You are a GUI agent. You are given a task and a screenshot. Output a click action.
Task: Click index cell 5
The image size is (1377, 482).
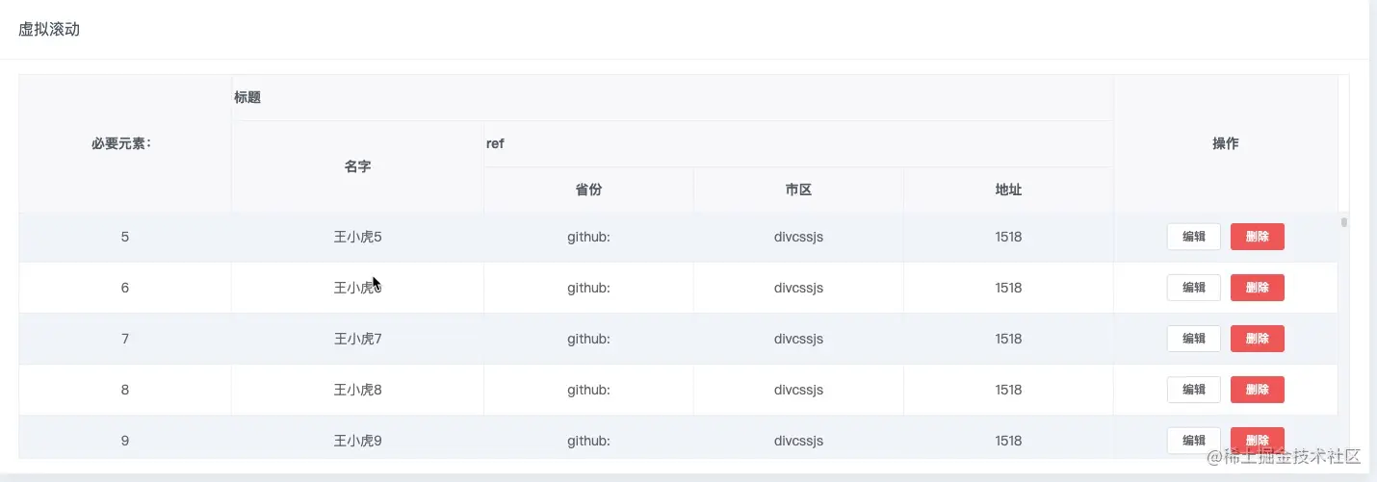[x=125, y=237]
